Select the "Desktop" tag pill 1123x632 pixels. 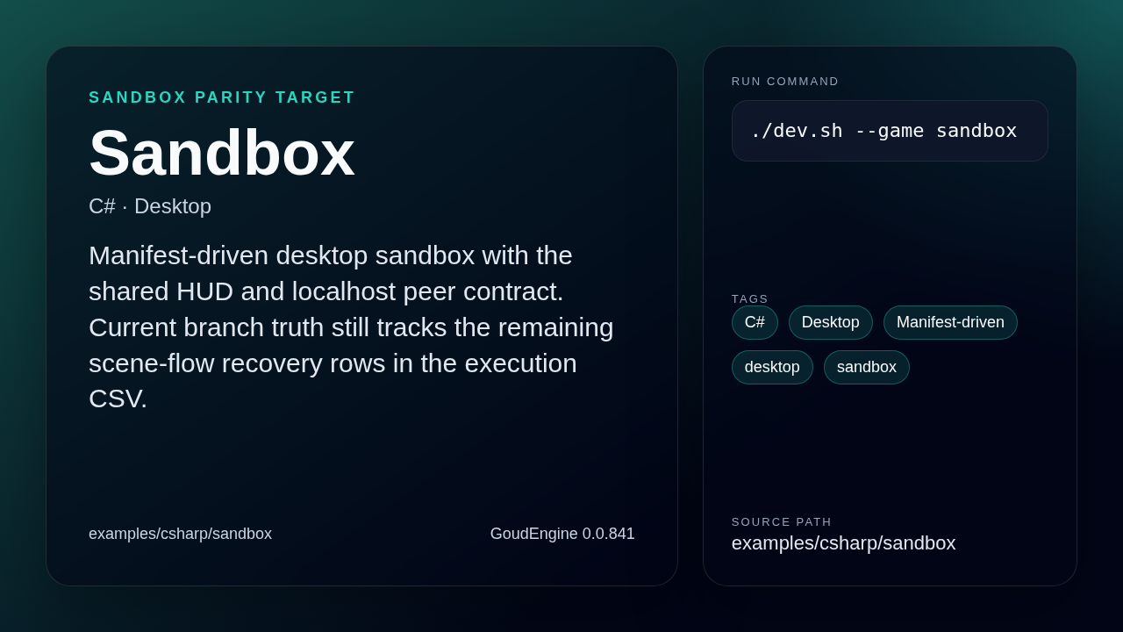[x=830, y=322]
